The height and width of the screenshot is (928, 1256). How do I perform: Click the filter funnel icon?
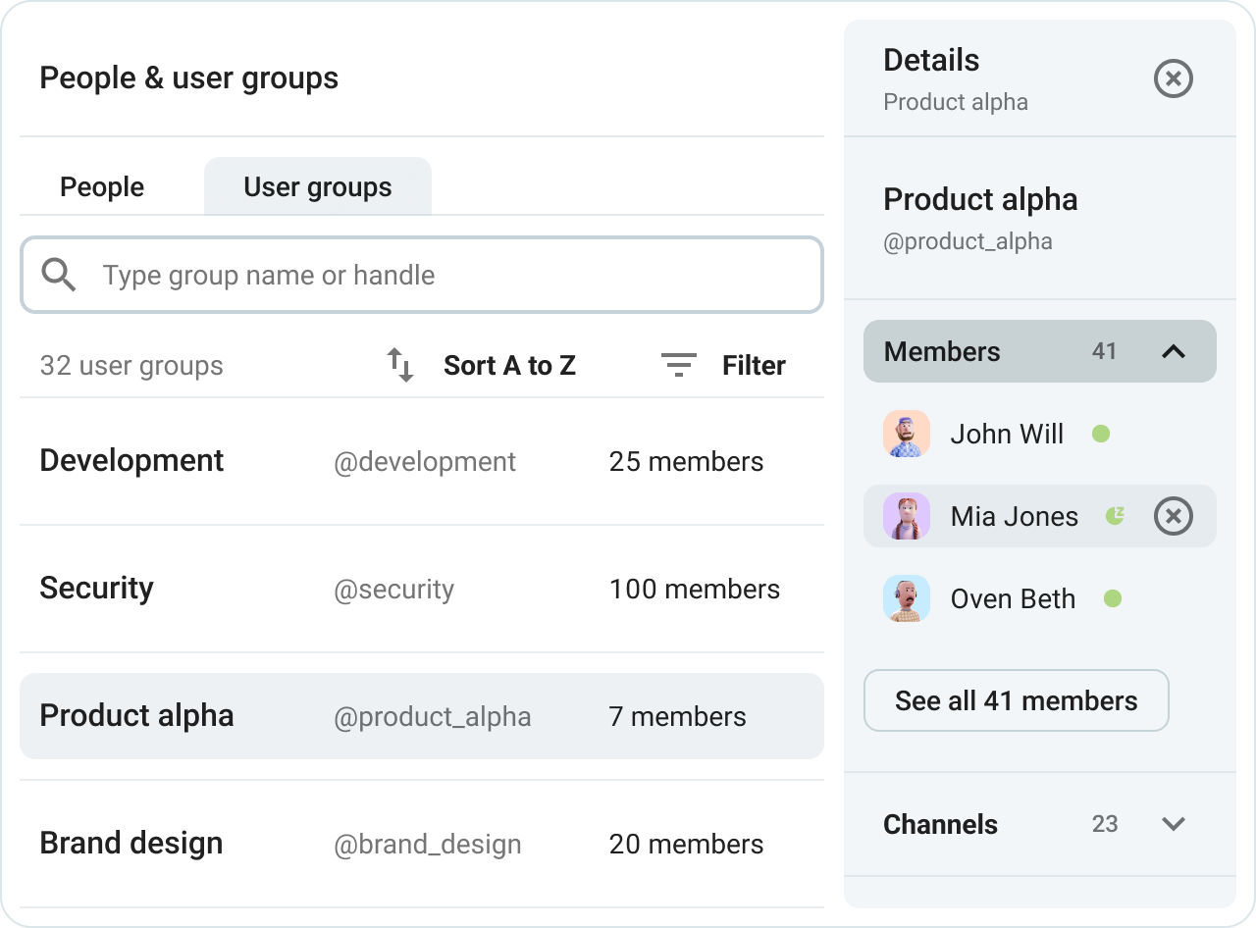pyautogui.click(x=677, y=365)
